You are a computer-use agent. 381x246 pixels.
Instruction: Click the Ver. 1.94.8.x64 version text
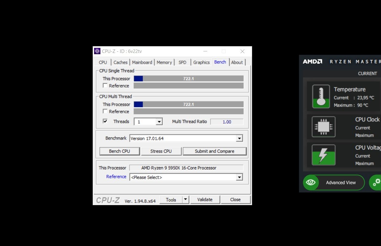[x=140, y=201]
